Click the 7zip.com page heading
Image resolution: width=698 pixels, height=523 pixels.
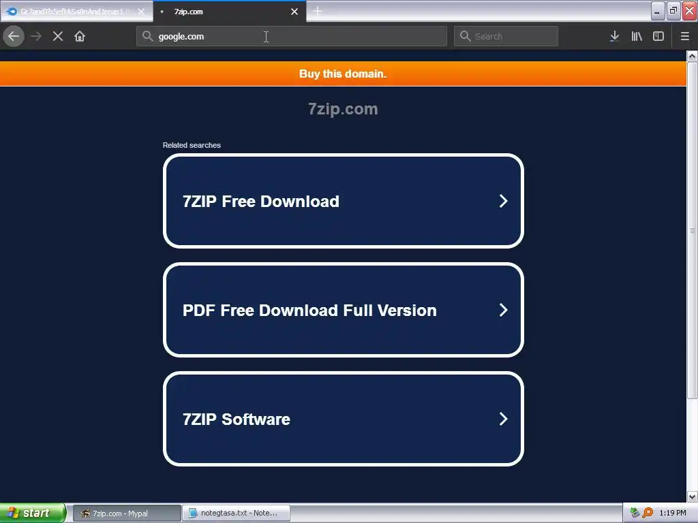coord(343,109)
